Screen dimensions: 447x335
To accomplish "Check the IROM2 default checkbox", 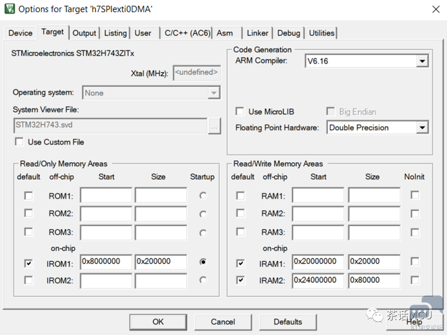I will coord(29,280).
